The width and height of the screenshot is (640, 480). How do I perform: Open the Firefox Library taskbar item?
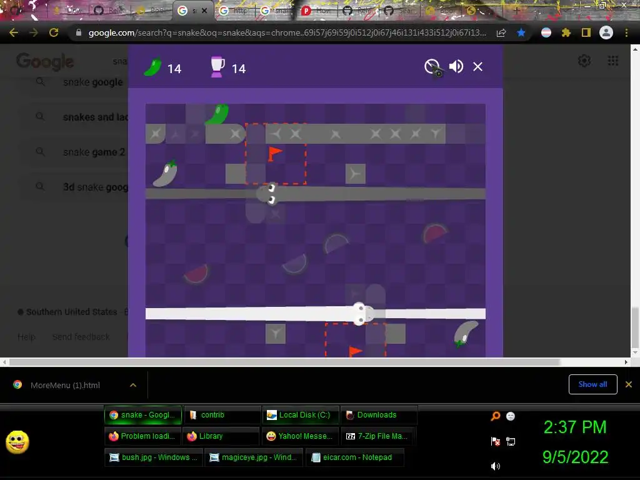(x=221, y=436)
